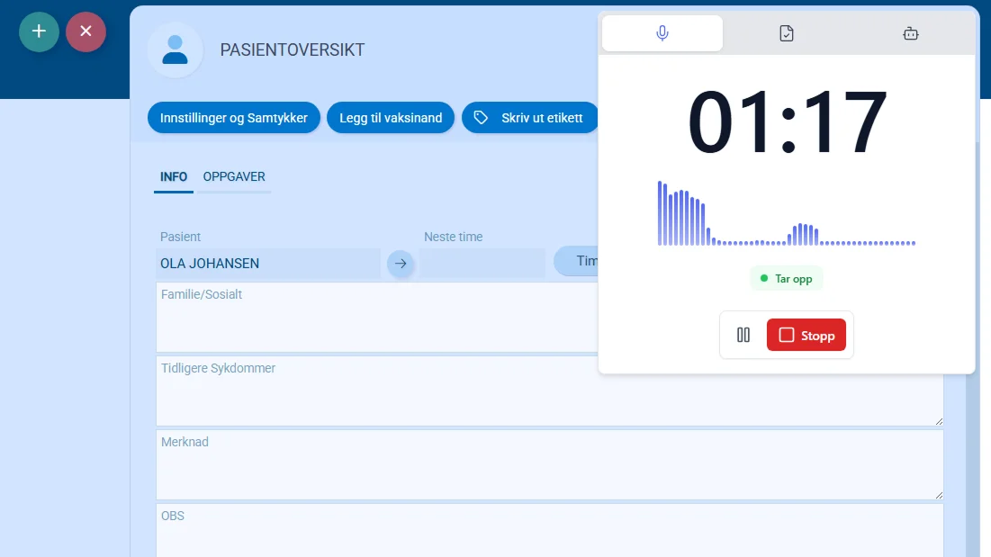Stop the recording with the Stopp button

coord(806,335)
